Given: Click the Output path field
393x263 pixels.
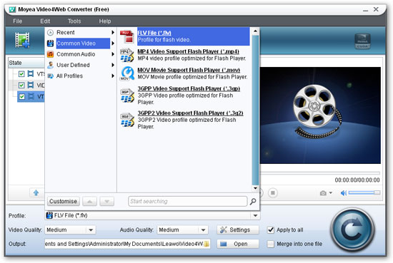Looking at the screenshot, I should click(127, 244).
